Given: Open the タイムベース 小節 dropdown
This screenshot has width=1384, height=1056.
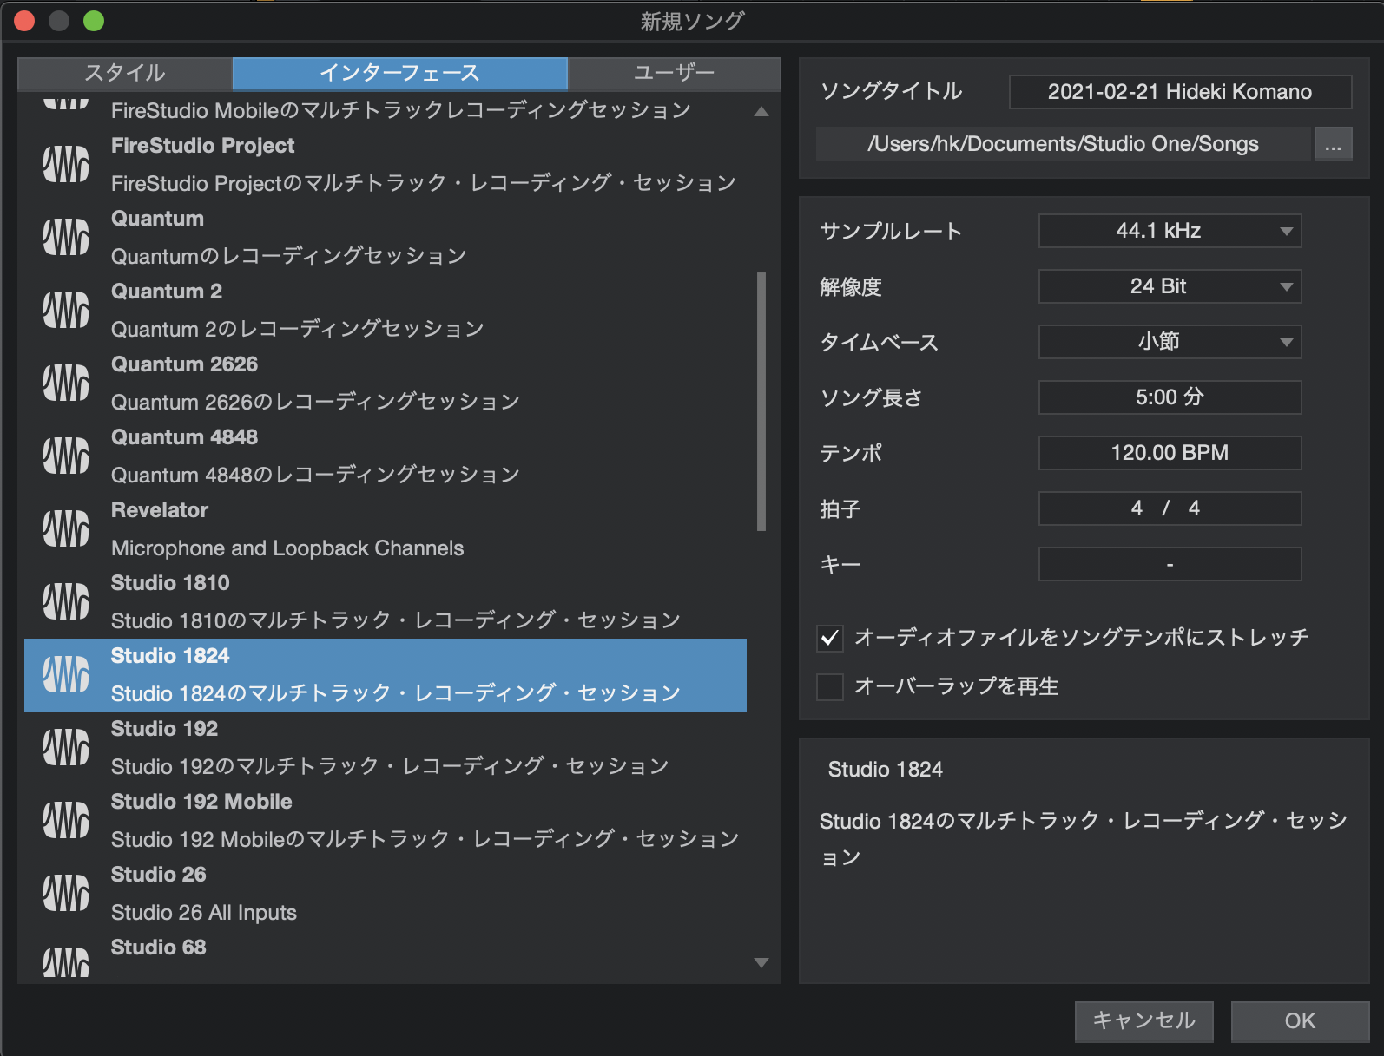Looking at the screenshot, I should (x=1170, y=342).
